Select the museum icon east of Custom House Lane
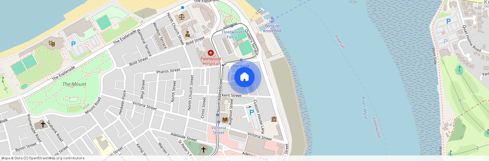 274,119
